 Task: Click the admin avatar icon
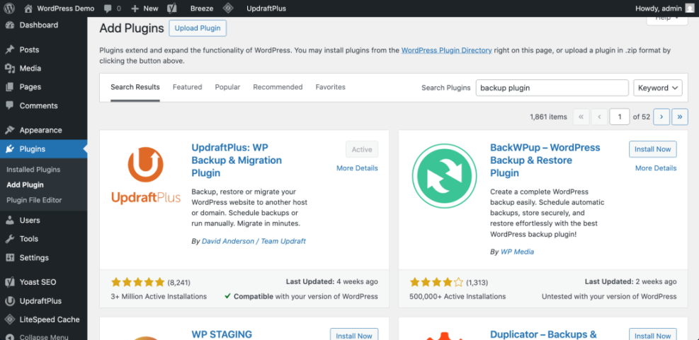[690, 8]
